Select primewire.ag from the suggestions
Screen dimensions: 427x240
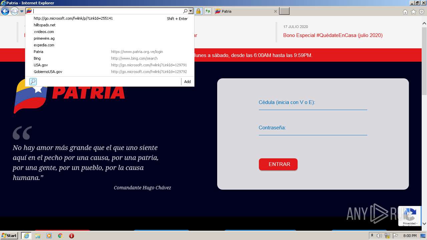[x=110, y=38]
